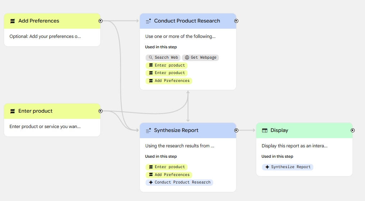This screenshot has width=365, height=201.
Task: Click the Synthesize Report output connector port
Action: (x=236, y=131)
